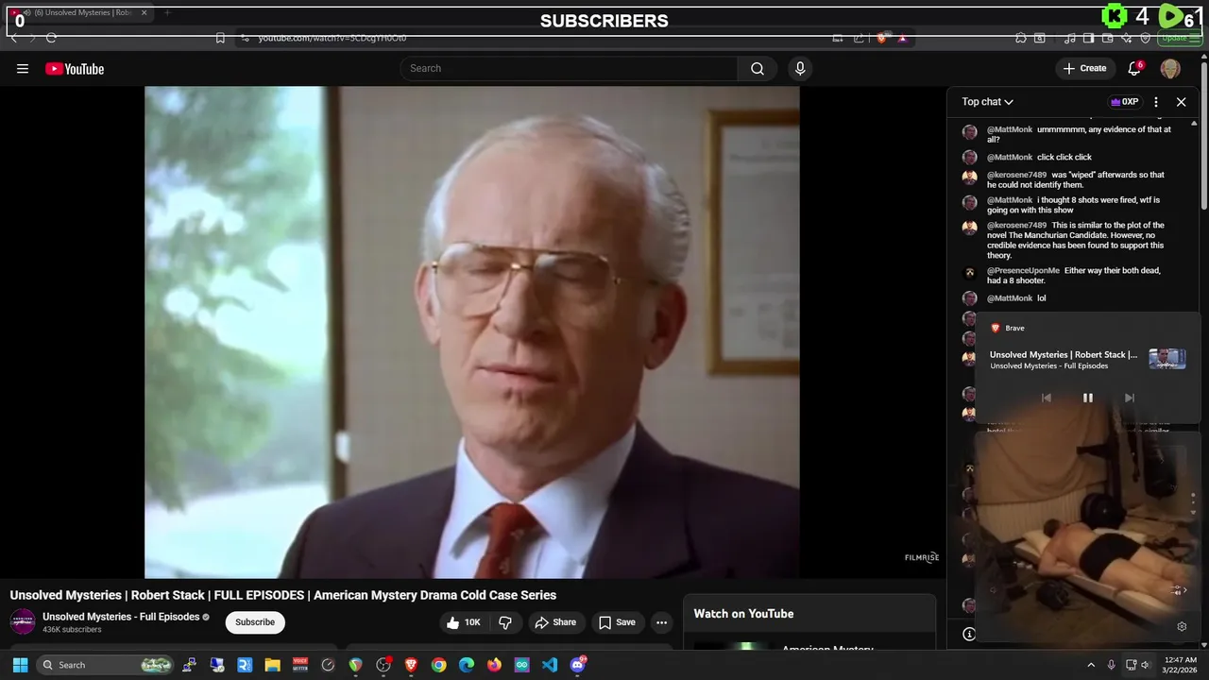Click the channel avatar under the video
The height and width of the screenshot is (680, 1209).
pyautogui.click(x=23, y=622)
